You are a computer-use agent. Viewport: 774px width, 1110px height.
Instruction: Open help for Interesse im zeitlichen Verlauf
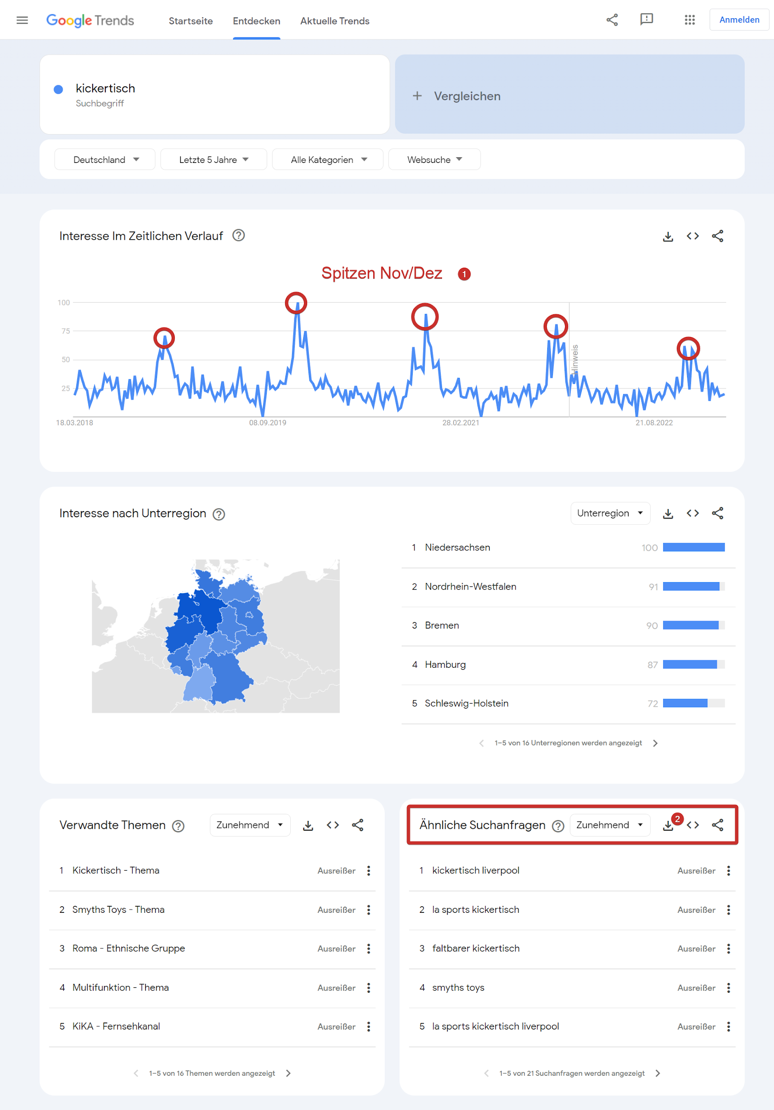239,235
